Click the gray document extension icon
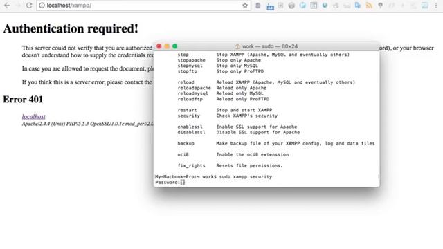Image resolution: width=443 pixels, height=249 pixels. (x=258, y=6)
